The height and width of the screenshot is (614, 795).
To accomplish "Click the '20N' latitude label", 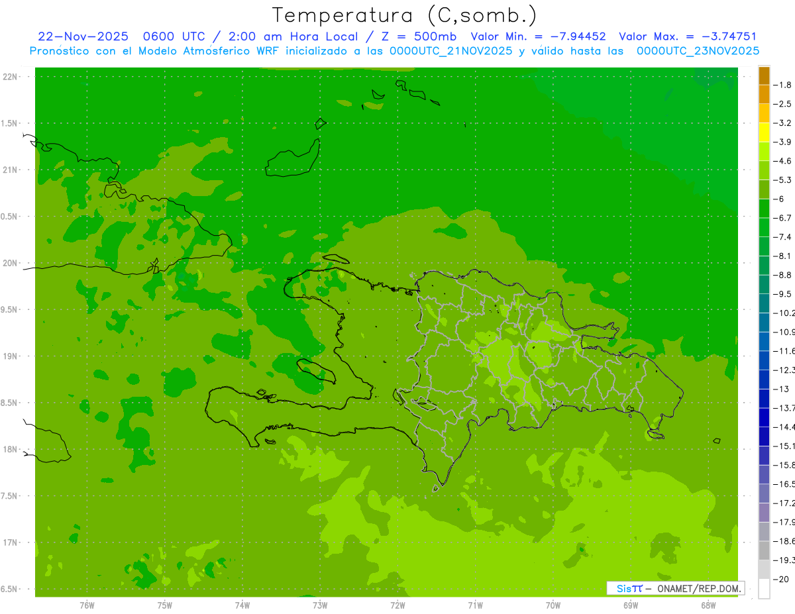I will tap(10, 263).
